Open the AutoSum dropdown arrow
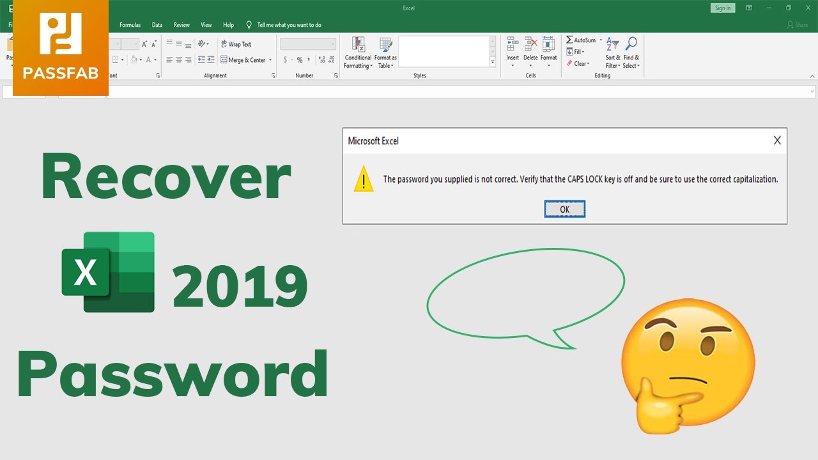818x460 pixels. (x=601, y=40)
